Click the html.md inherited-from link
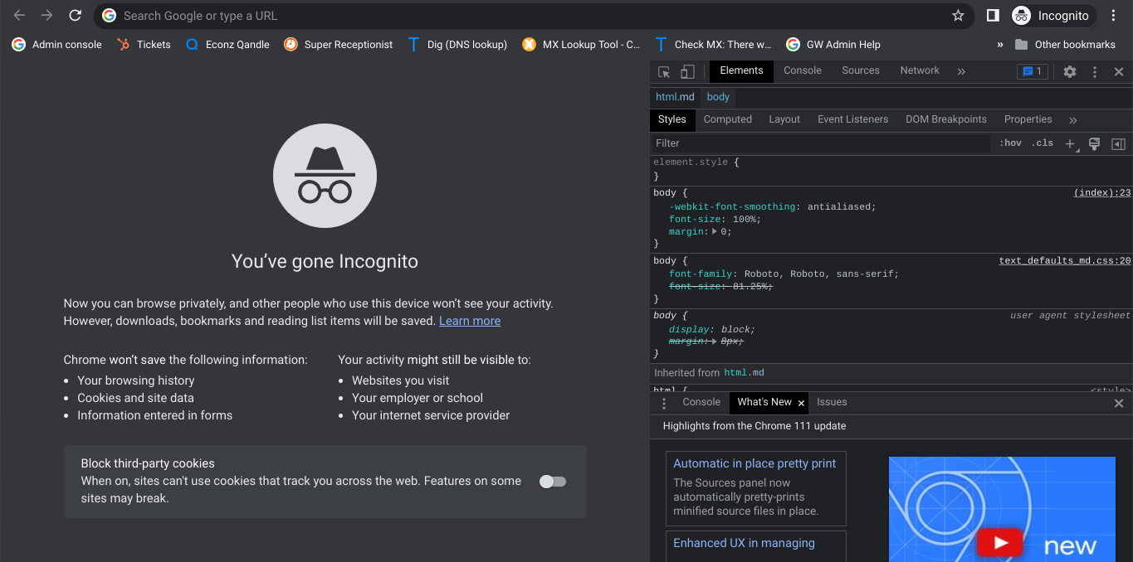The image size is (1133, 562). click(744, 373)
